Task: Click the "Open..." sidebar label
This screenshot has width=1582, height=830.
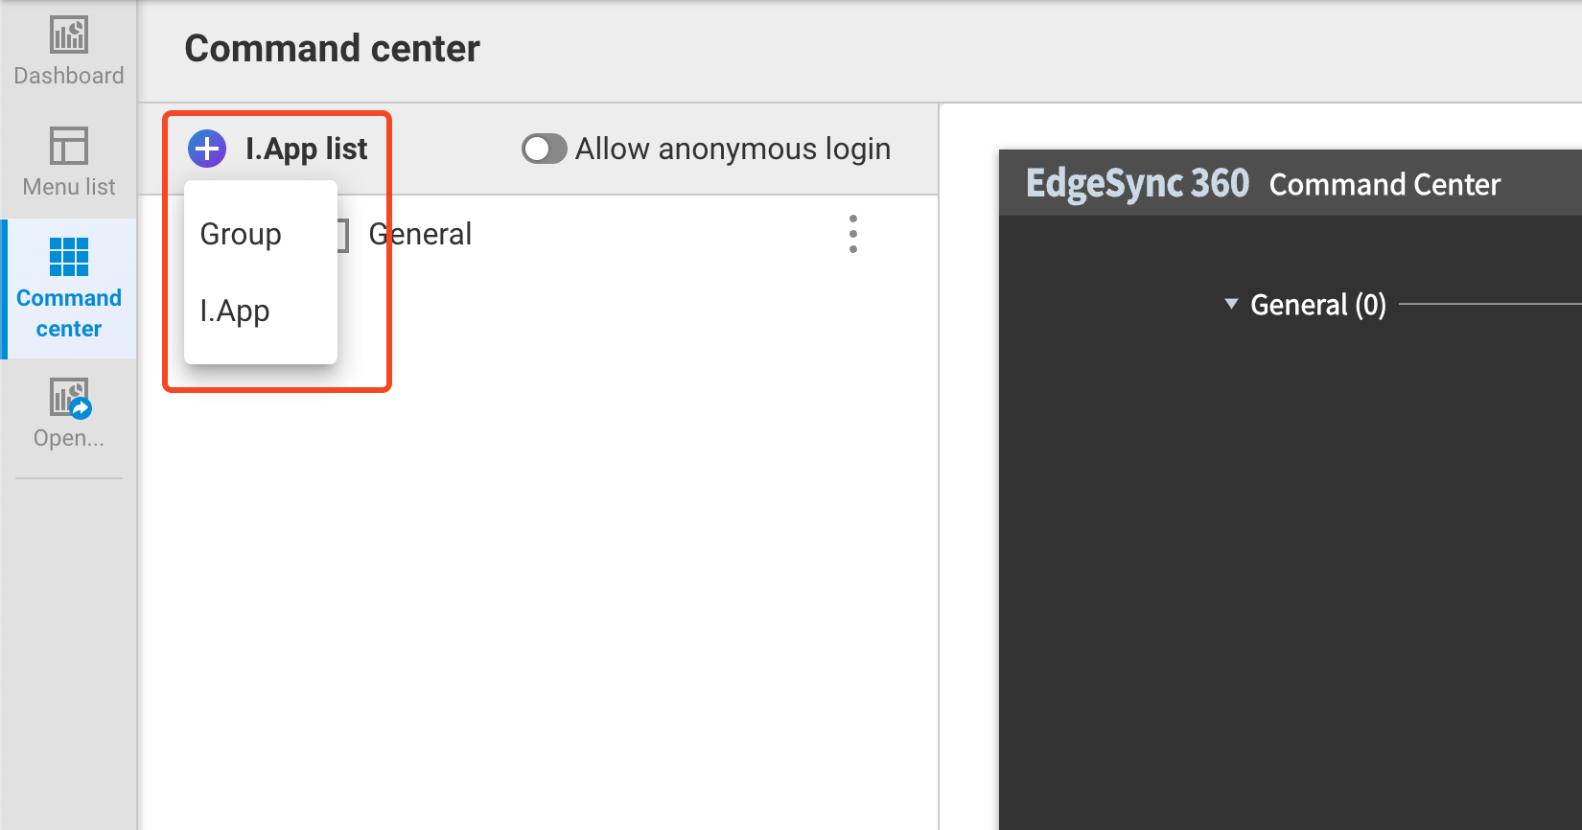Action: point(69,438)
